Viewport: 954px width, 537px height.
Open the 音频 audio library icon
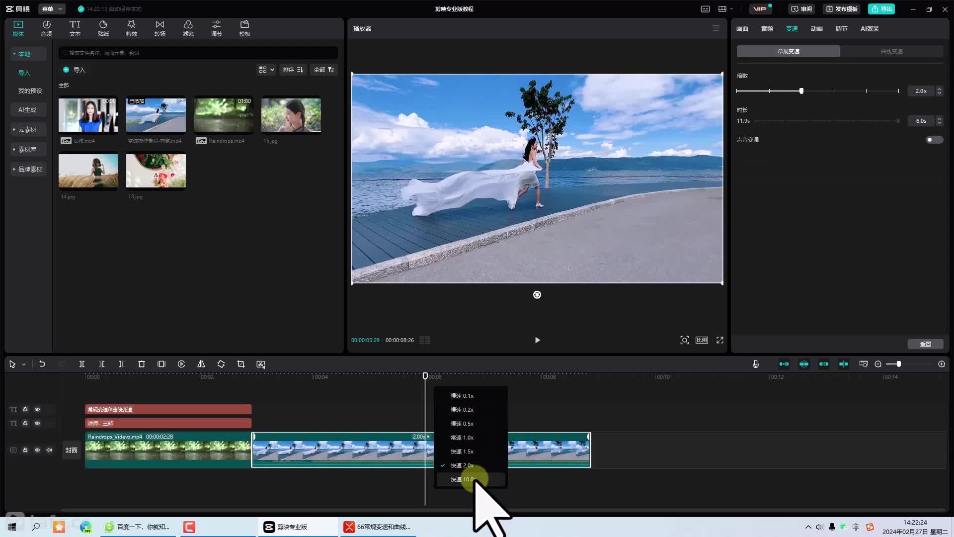46,28
